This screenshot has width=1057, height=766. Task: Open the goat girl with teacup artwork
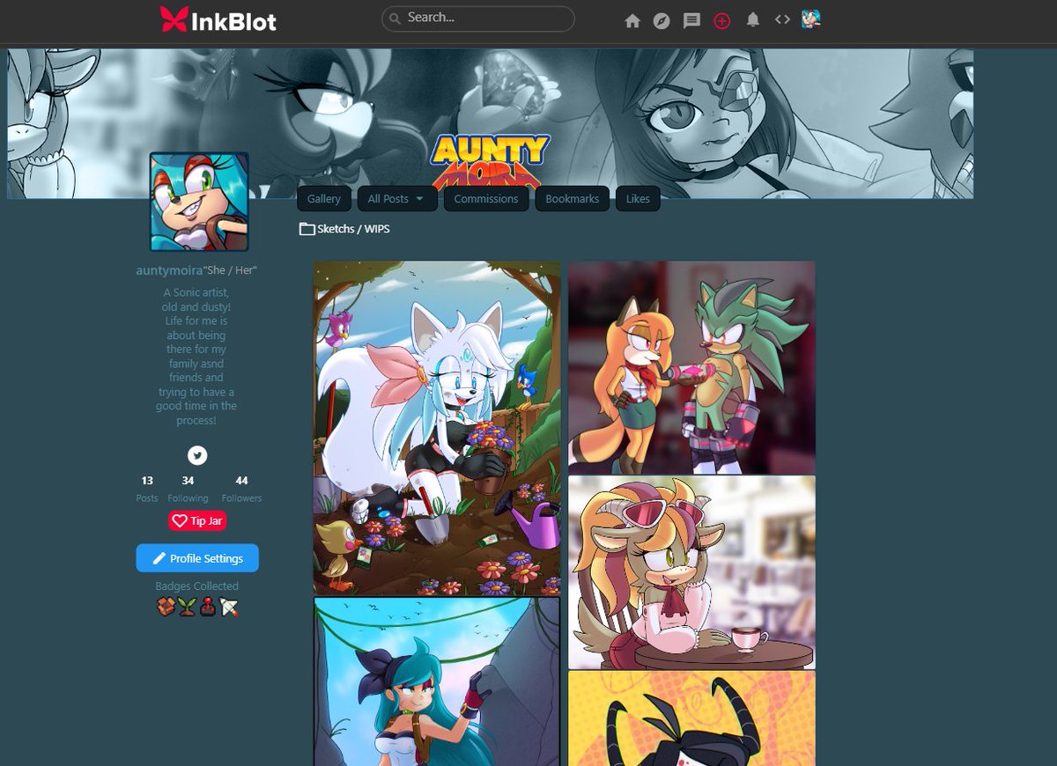click(x=691, y=573)
